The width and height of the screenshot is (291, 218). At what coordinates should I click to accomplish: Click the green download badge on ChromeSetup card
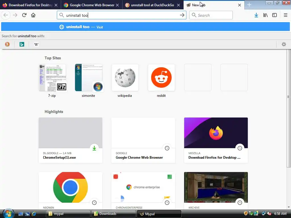(94, 148)
